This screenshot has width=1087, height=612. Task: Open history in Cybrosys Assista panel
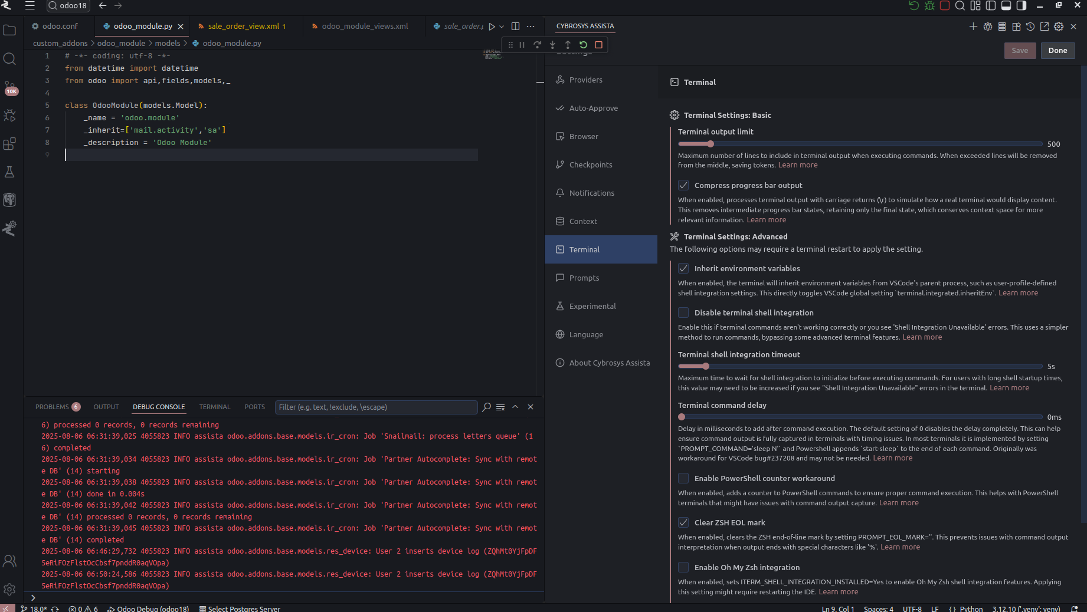[1030, 27]
